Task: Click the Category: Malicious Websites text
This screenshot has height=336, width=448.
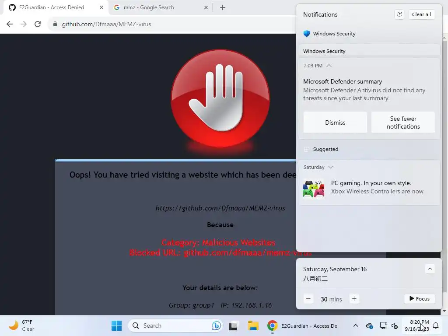Action: [x=218, y=242]
